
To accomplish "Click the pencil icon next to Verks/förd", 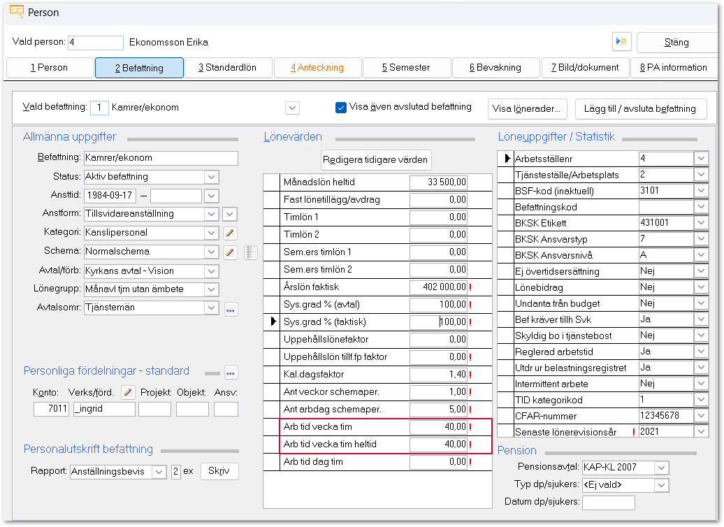I will click(127, 392).
